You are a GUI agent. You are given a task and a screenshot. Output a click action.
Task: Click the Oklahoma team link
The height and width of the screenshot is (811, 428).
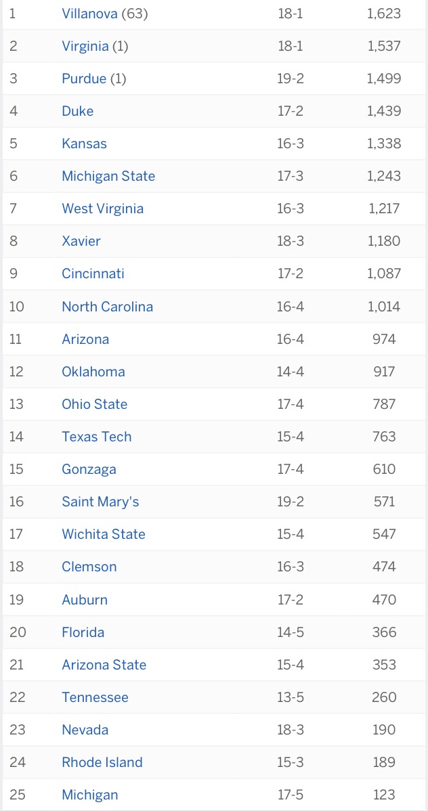[93, 372]
